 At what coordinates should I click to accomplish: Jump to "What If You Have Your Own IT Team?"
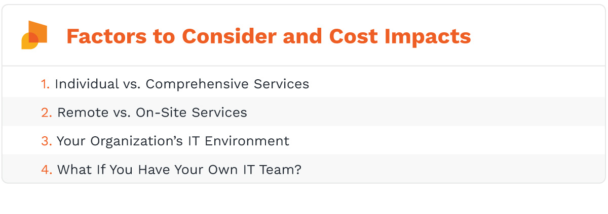pyautogui.click(x=179, y=170)
